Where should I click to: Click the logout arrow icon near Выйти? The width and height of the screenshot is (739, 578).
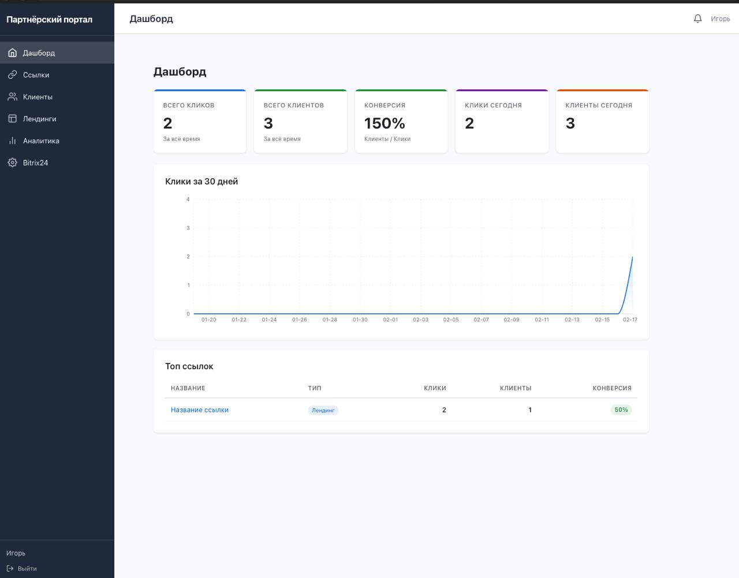tap(10, 568)
